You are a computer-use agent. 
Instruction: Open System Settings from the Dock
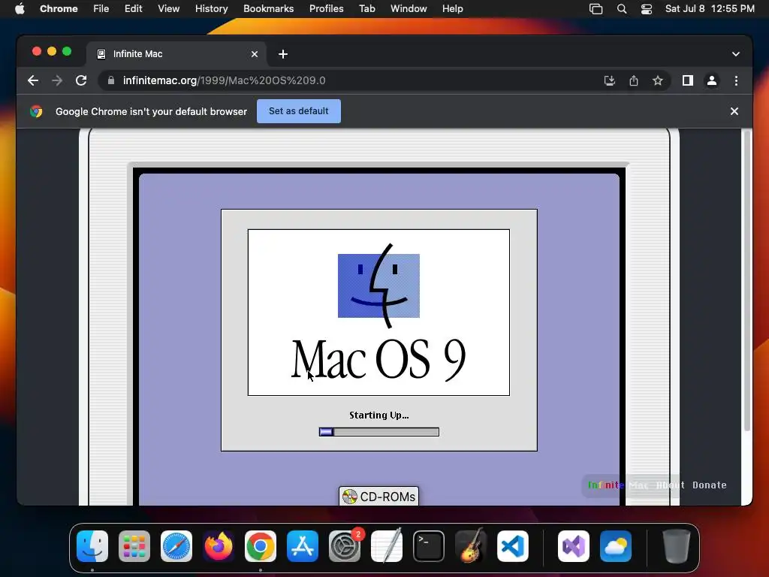[345, 546]
